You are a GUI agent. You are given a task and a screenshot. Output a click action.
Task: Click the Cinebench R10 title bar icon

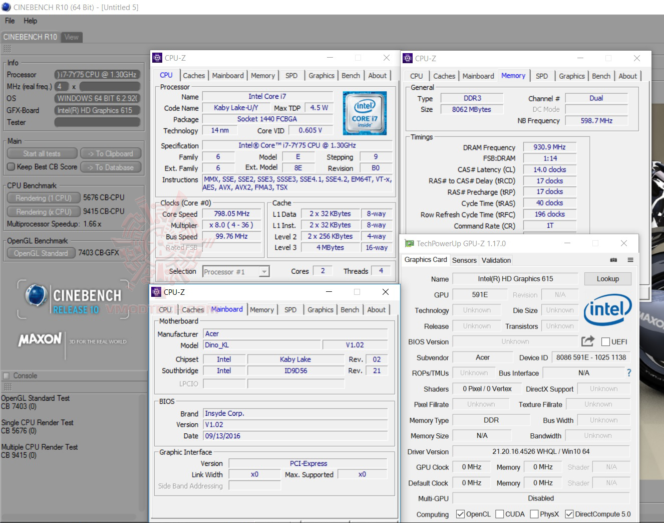click(x=7, y=7)
